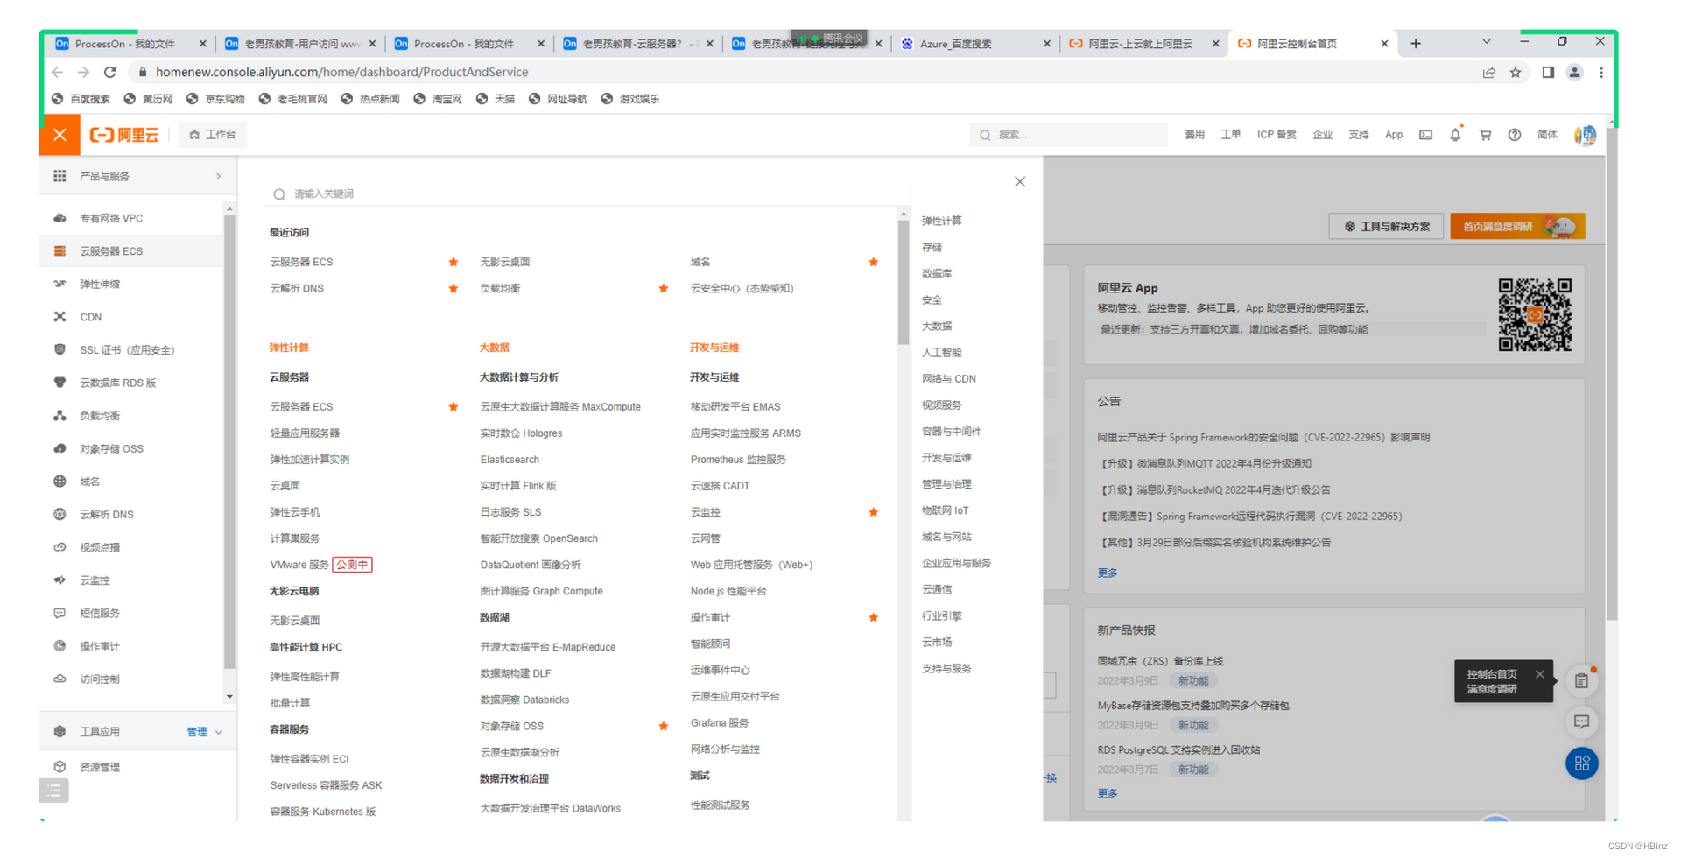
Task: Click the floating feedback chat icon
Action: pos(1581,722)
